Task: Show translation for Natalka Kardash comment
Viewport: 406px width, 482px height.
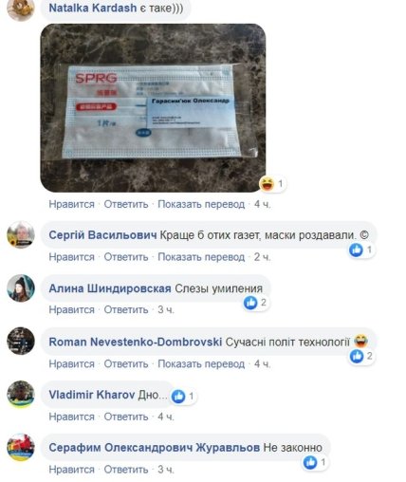Action: pyautogui.click(x=201, y=204)
